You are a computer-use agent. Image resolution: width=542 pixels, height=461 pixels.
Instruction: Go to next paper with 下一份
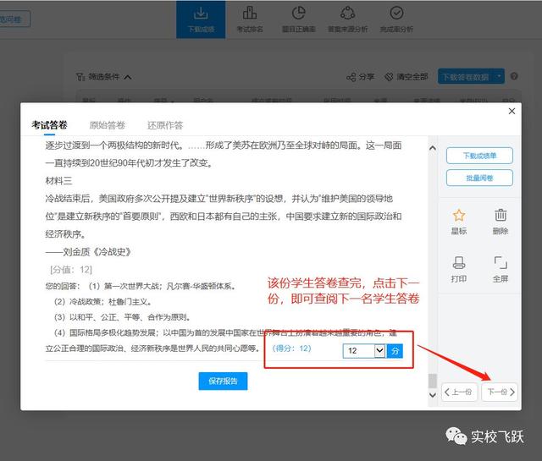pyautogui.click(x=500, y=392)
